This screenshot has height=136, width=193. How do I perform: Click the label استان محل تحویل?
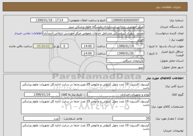(172, 60)
